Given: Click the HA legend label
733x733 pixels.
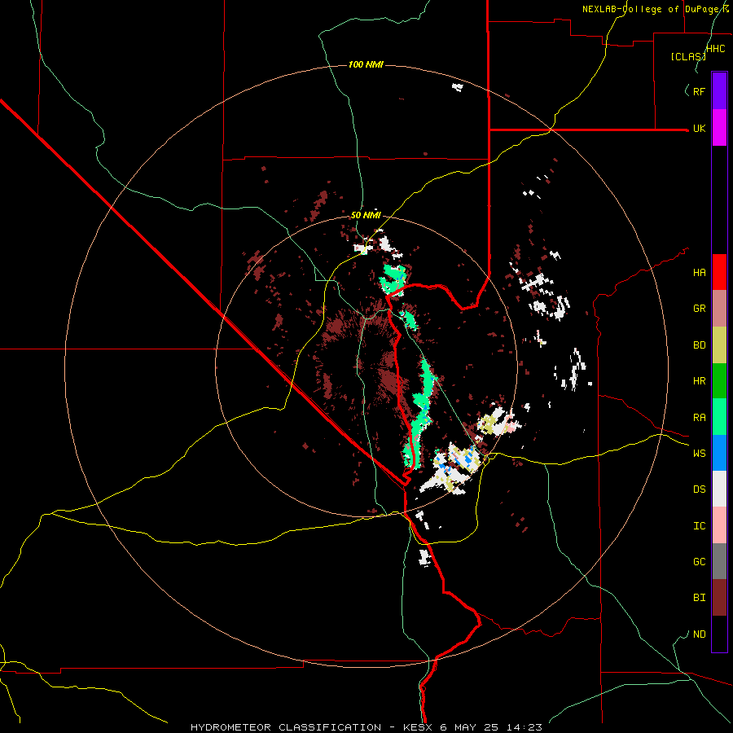Looking at the screenshot, I should pyautogui.click(x=699, y=272).
